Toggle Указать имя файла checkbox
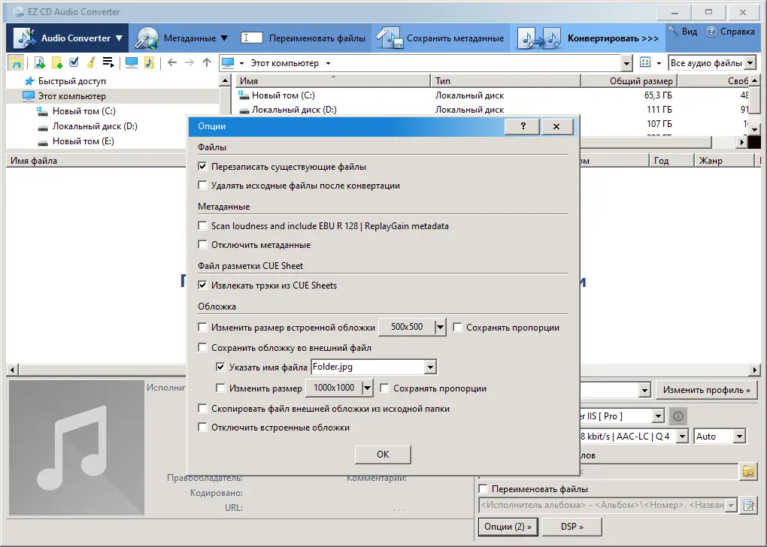767x547 pixels. tap(220, 367)
